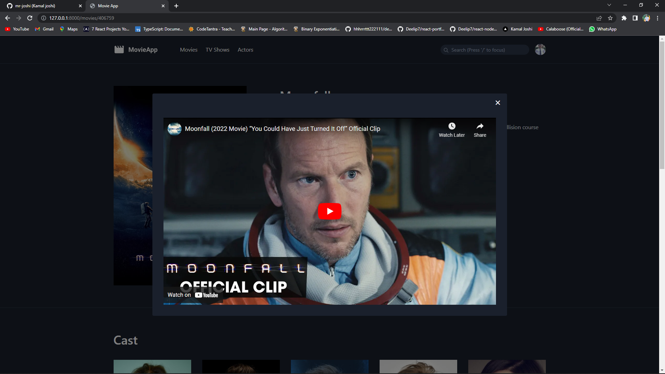Open a new browser tab
This screenshot has height=374, width=665.
176,6
